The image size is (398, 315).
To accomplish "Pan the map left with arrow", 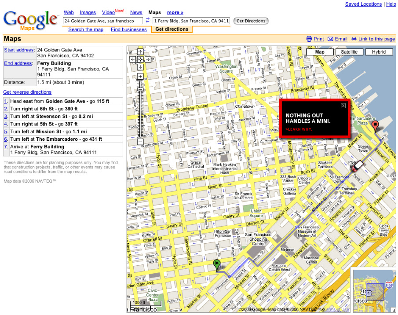I will pos(132,59).
